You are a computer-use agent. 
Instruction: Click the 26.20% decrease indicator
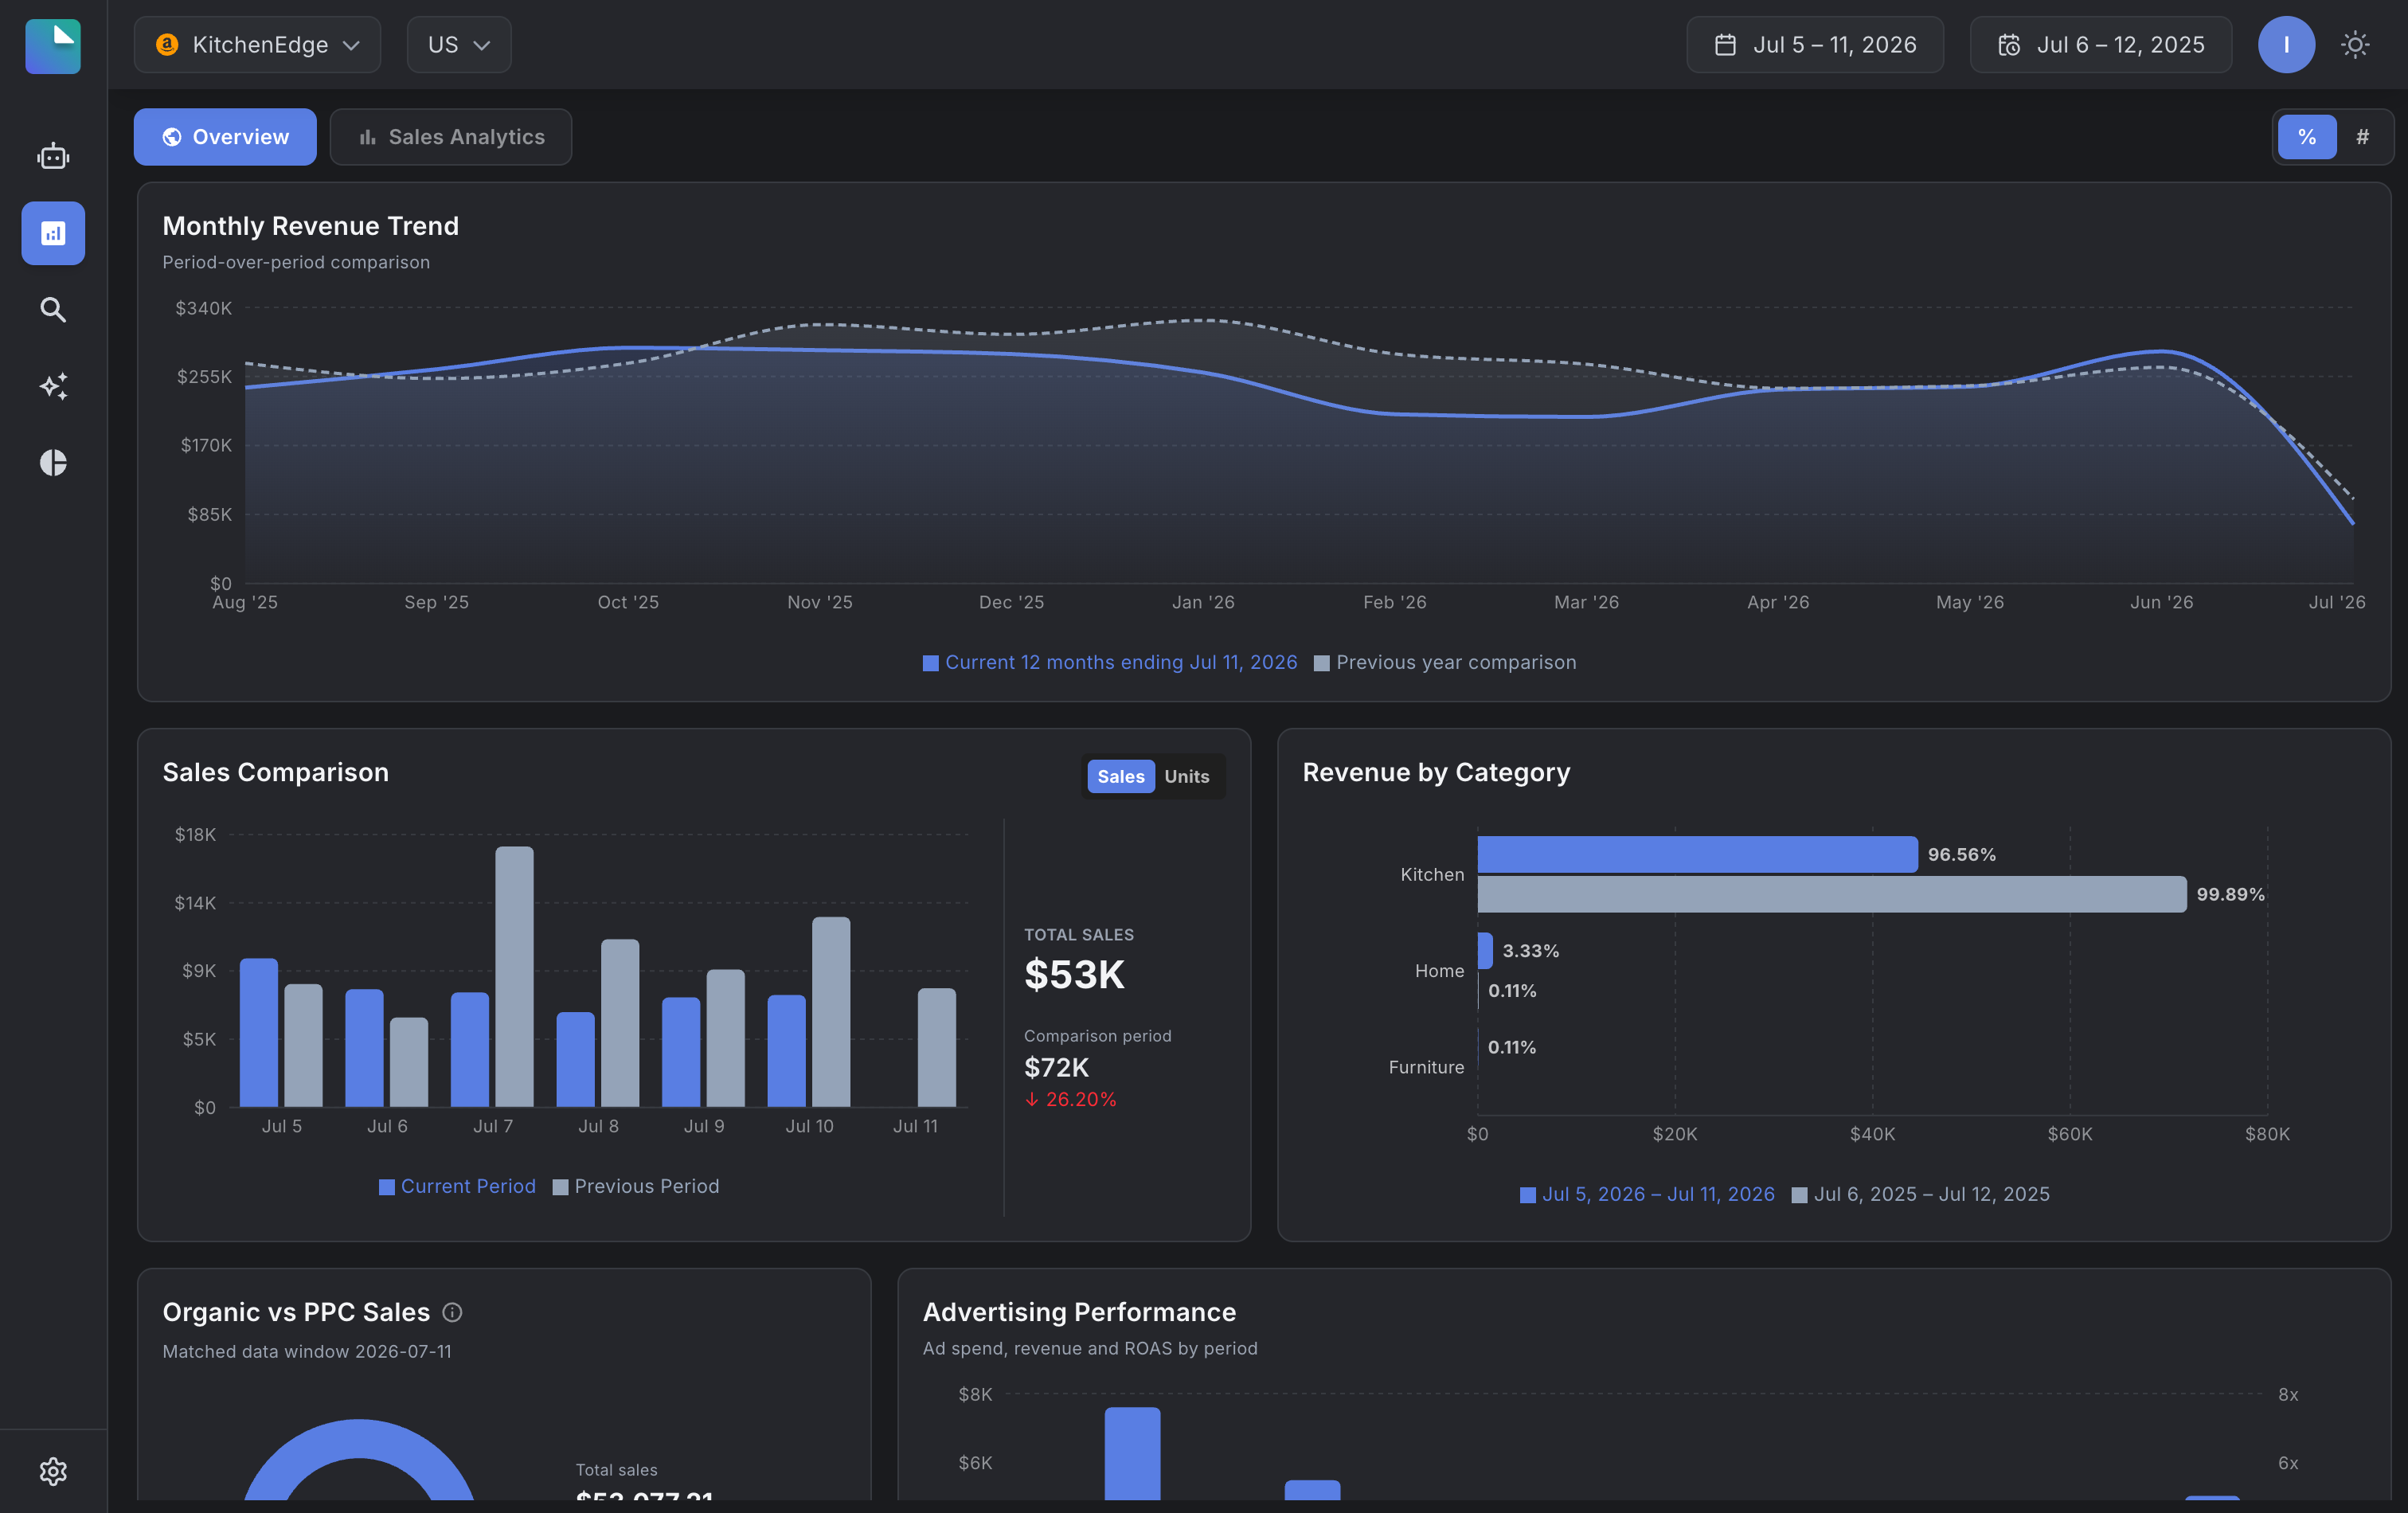[x=1070, y=1100]
